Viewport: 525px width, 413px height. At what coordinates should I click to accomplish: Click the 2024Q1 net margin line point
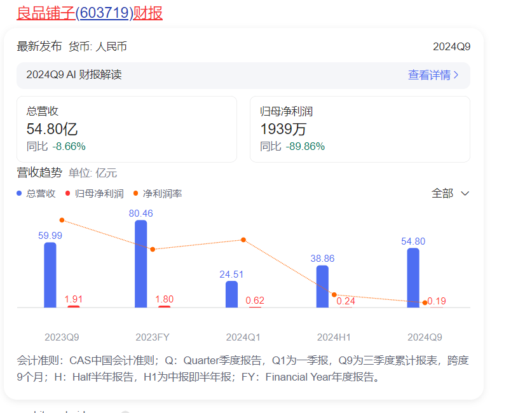coord(243,240)
